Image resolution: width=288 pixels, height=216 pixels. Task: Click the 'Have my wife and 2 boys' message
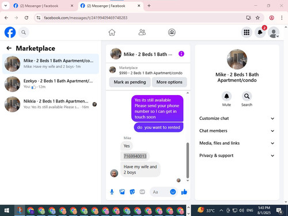point(141,169)
